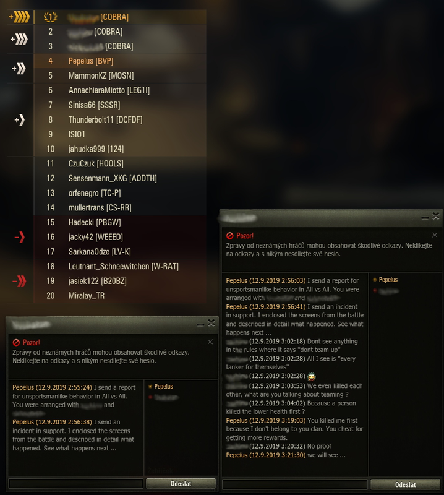The image size is (444, 495).
Task: Select MammonKZ [MOSN] leaderboard row
Action: point(120,75)
